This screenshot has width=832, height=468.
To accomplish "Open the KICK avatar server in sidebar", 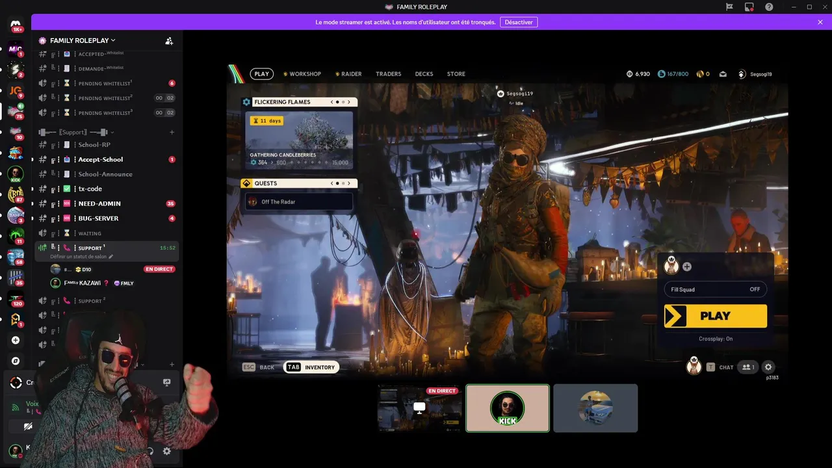I will (16, 174).
